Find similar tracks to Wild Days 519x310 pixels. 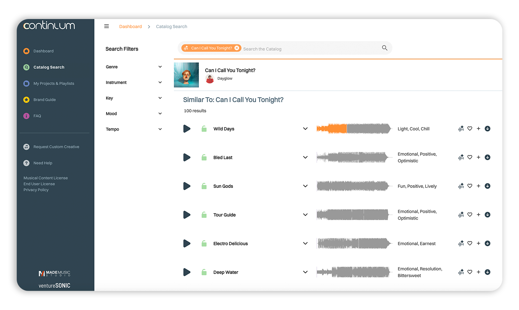point(461,129)
